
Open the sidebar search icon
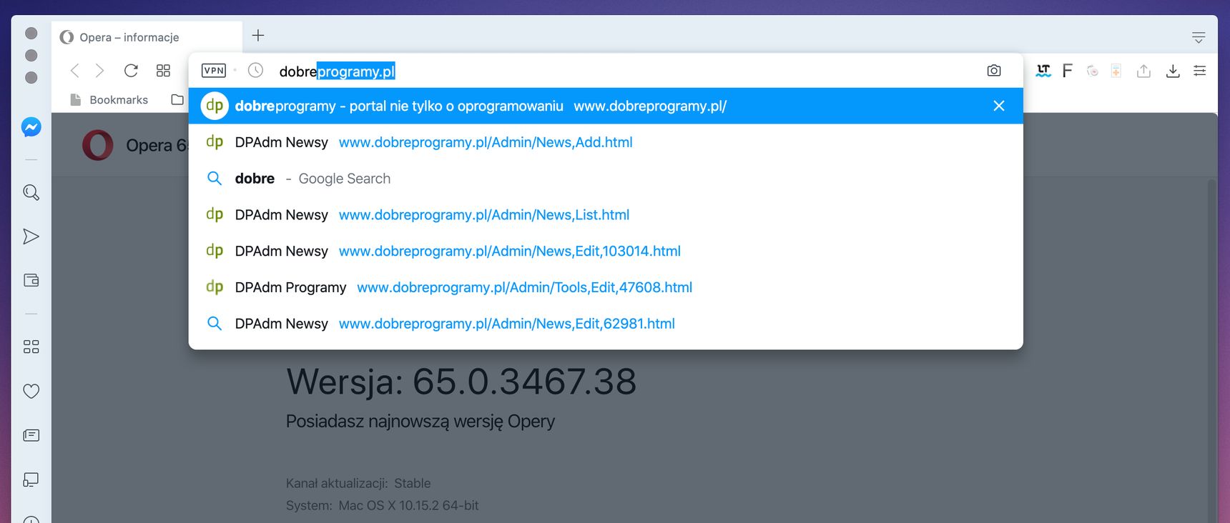31,192
